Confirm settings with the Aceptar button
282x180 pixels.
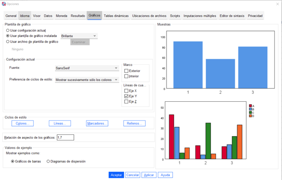(116, 175)
